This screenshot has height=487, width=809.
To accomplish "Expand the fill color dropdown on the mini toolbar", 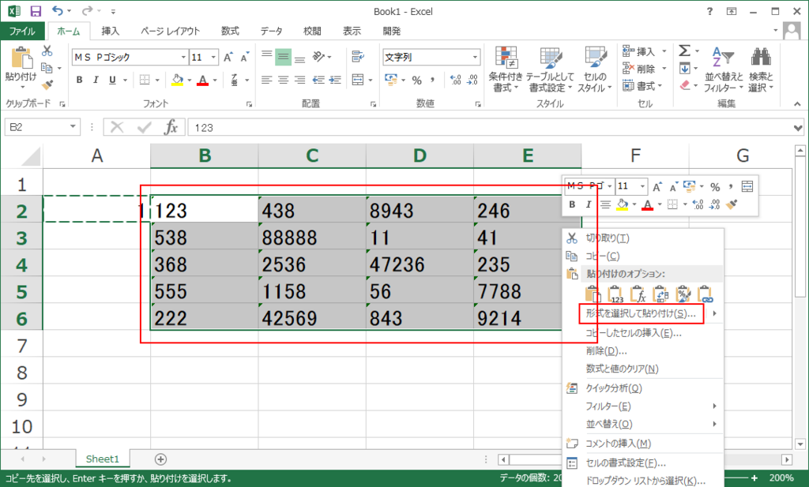I will (x=634, y=204).
